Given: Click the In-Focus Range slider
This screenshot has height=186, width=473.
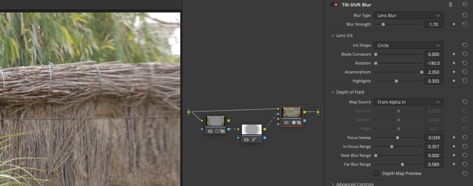Looking at the screenshot, I should [398, 147].
